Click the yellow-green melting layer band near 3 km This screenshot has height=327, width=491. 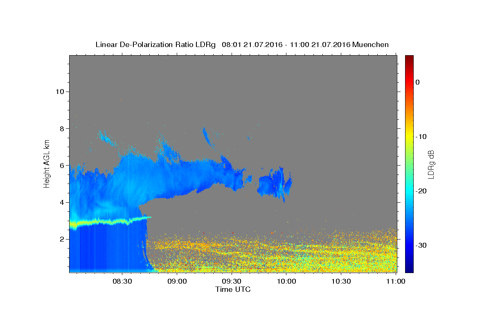pos(110,222)
